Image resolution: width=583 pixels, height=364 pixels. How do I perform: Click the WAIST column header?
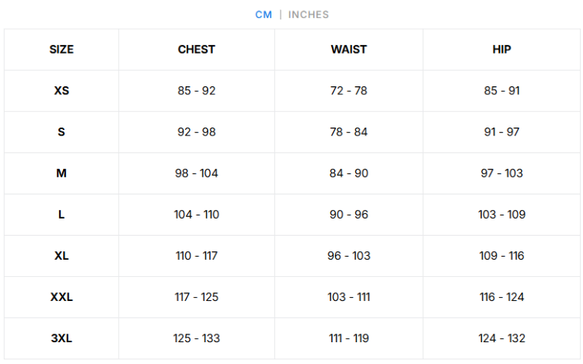coord(348,50)
